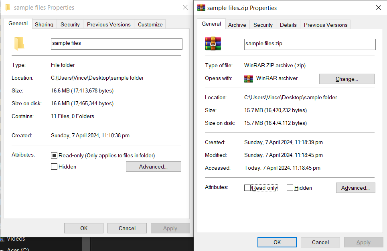Open the Customize tab of folder properties
Viewport: 387px width, 251px height.
150,24
